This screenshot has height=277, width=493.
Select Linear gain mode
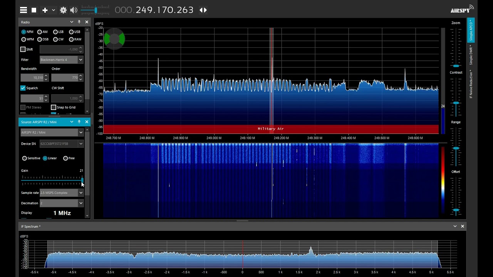50,158
